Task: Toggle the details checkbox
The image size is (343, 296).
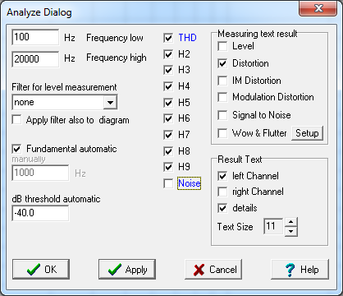Action: [x=222, y=208]
